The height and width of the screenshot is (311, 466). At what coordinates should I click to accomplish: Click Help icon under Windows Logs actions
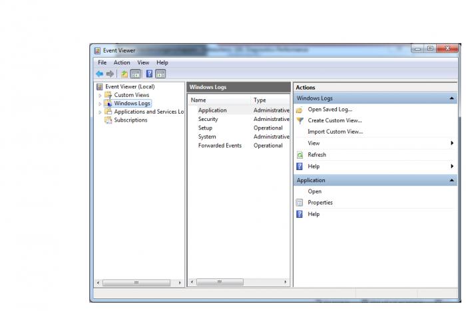pyautogui.click(x=300, y=167)
